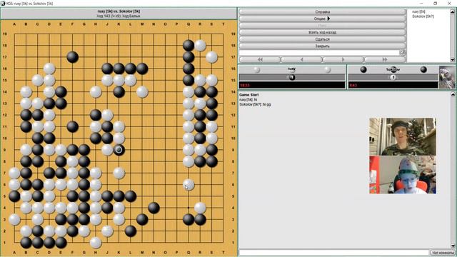This screenshot has width=457, height=257.
Task: Click the white stone at H14
Action: [x=96, y=92]
